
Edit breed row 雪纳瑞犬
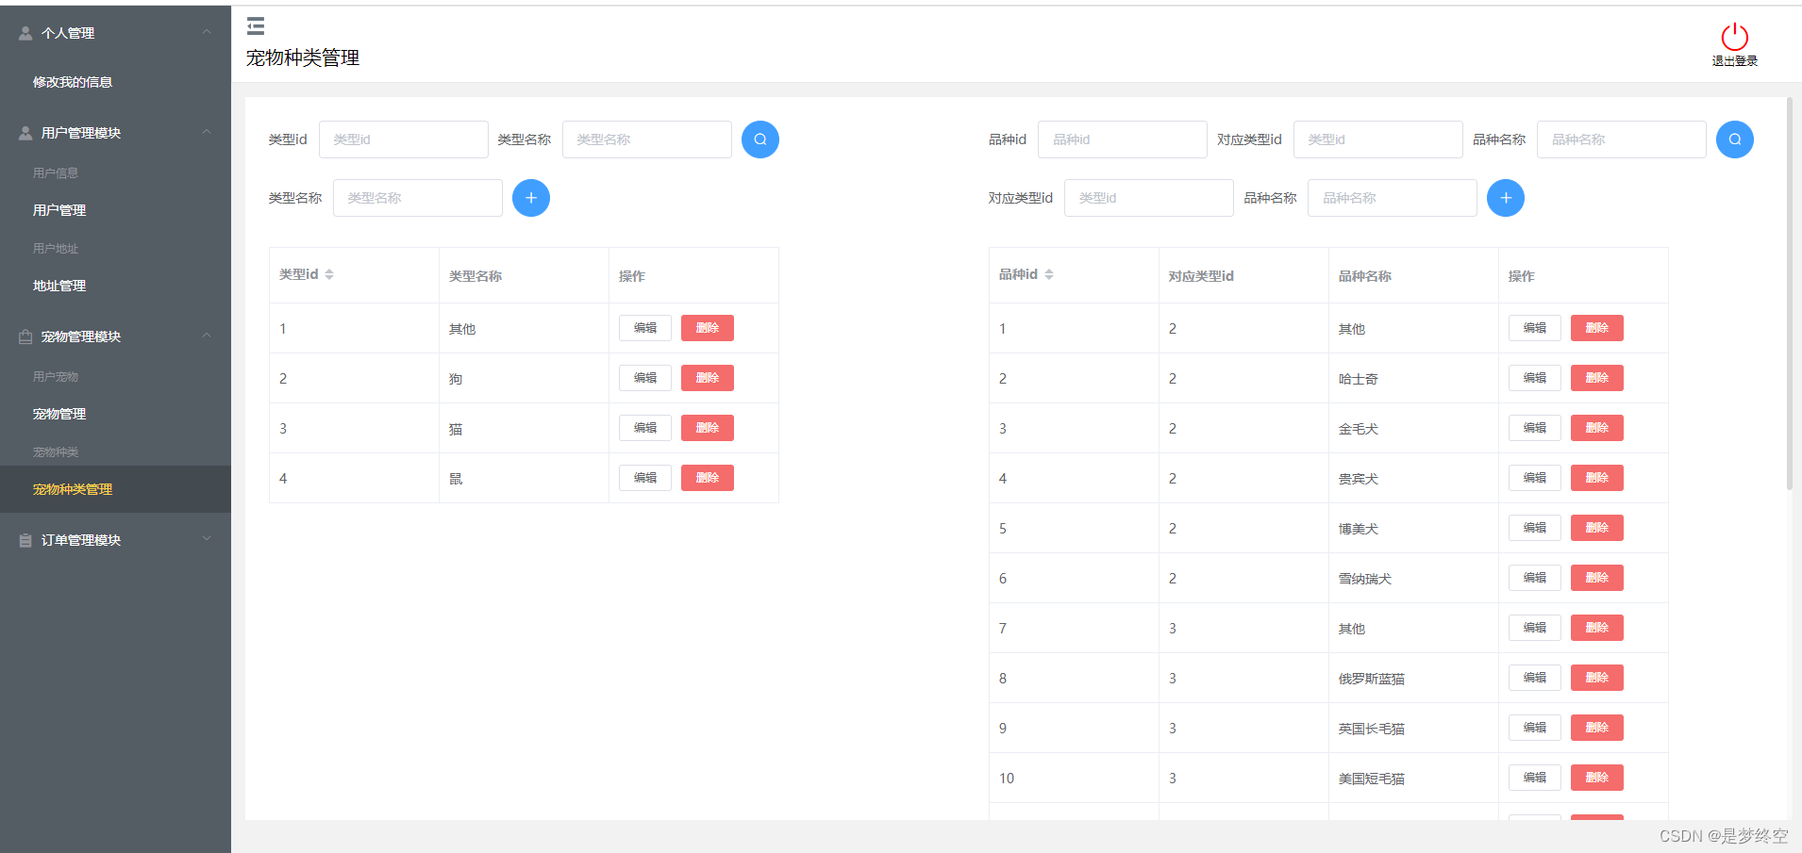click(1535, 578)
